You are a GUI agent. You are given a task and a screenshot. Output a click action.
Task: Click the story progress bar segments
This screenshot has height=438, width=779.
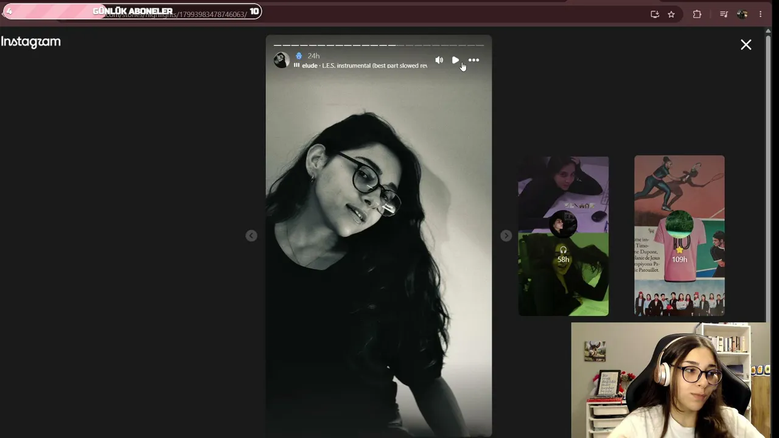[x=379, y=45]
